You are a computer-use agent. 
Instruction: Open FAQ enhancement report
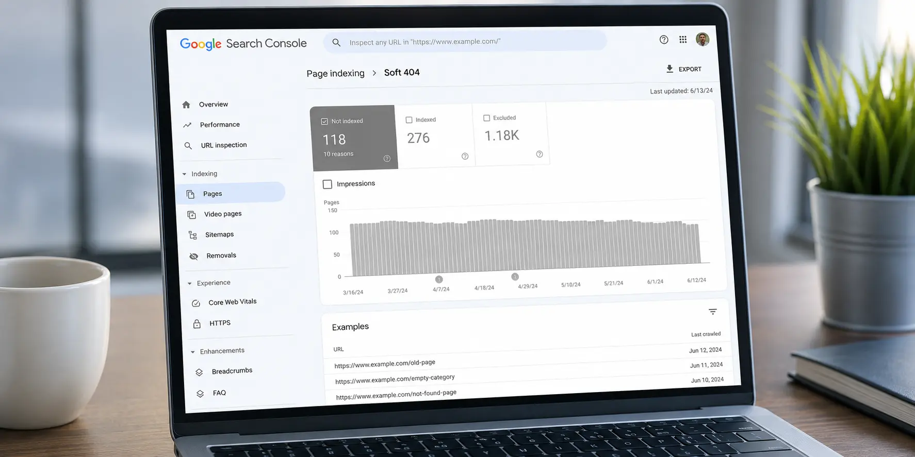(219, 393)
